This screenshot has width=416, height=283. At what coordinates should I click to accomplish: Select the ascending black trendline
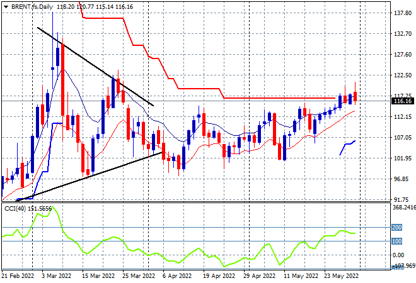pos(90,176)
